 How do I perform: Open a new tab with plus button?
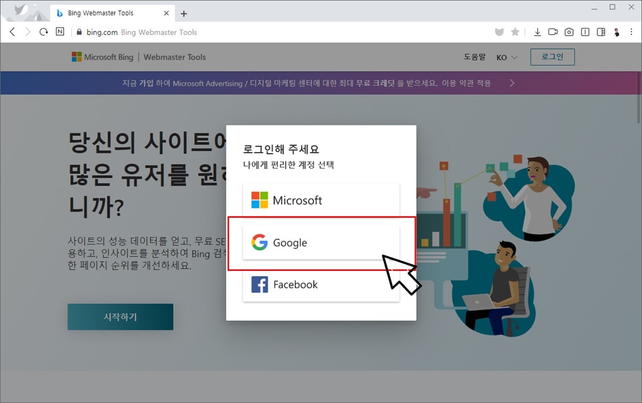pos(184,13)
